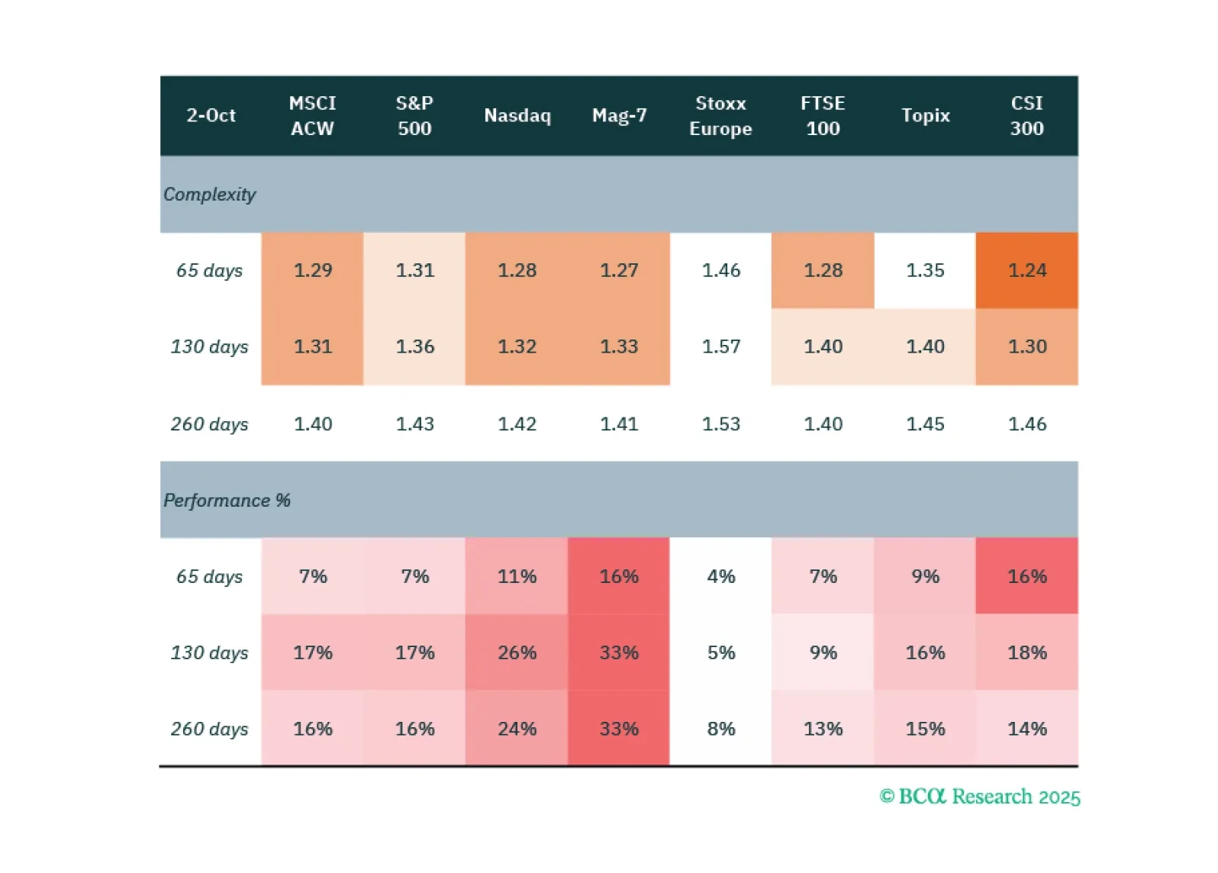Screen dimensions: 1218x873
Task: Select the 1.57 Stoxx Europe complexity value
Action: (x=720, y=346)
